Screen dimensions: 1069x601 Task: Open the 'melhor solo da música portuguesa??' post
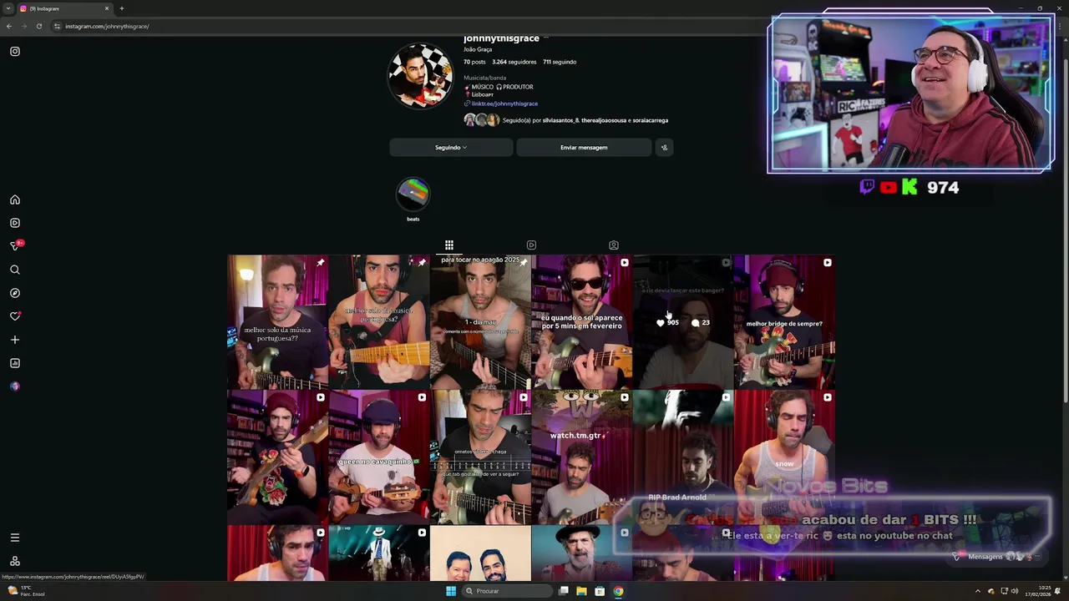277,322
